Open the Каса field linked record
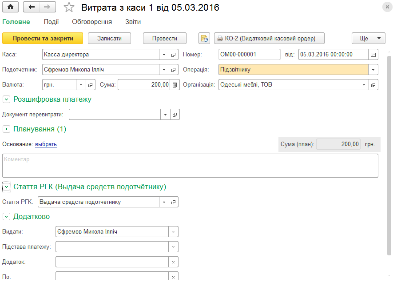Viewport: 393px width, 282px height. tap(174, 55)
